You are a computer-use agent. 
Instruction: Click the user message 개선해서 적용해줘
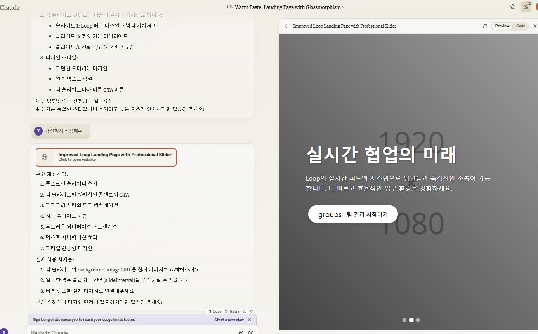coord(64,131)
